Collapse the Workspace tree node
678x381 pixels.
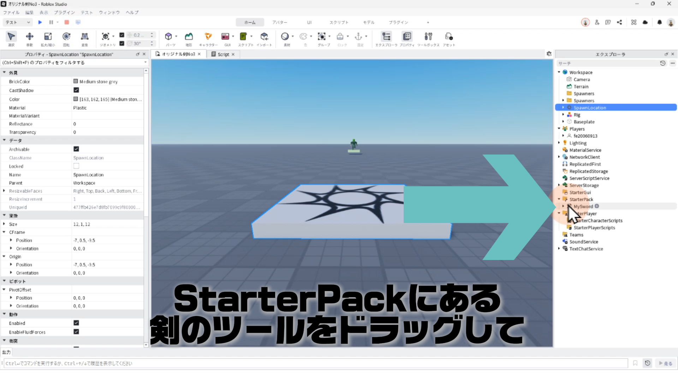coord(559,72)
